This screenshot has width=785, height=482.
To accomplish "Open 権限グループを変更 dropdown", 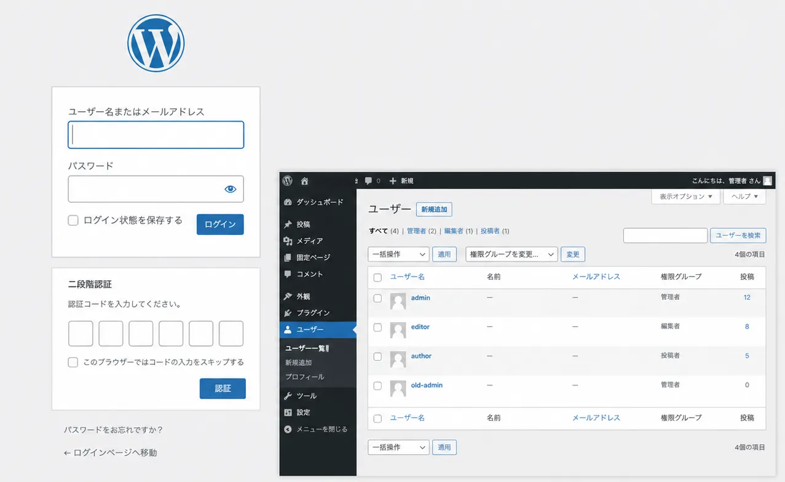I will click(511, 254).
